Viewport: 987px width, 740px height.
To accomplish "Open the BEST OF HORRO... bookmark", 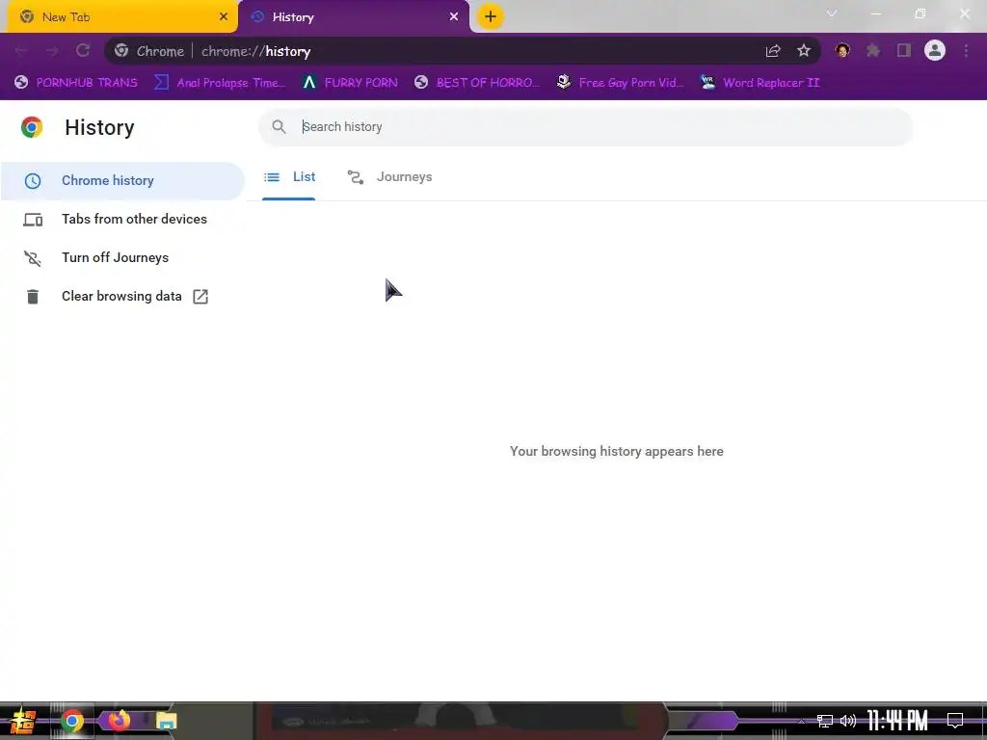I will click(x=477, y=83).
